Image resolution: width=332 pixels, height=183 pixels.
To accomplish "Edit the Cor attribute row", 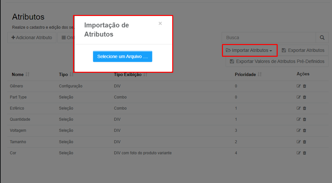I will 299,153.
